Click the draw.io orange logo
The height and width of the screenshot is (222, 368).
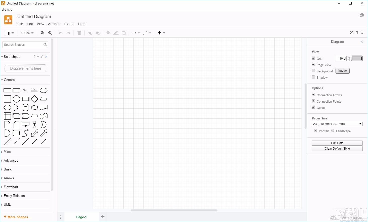click(8, 20)
